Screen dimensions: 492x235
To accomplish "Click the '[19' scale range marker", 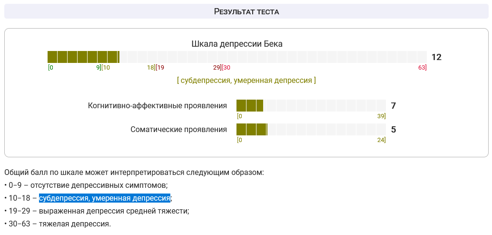I will tap(160, 68).
